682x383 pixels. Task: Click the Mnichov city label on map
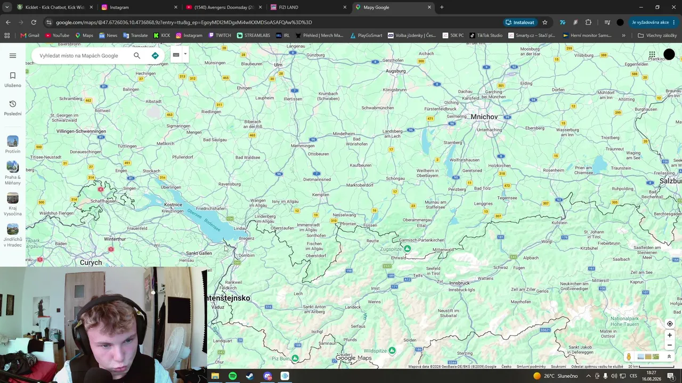tap(484, 116)
